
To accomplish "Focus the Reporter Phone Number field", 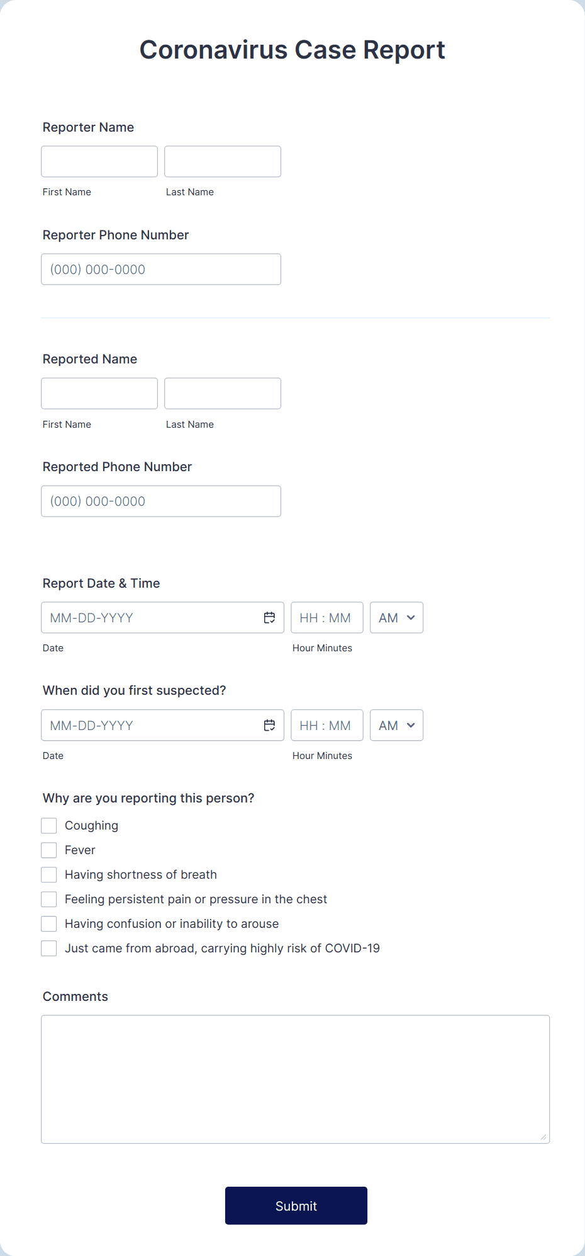I will coord(160,269).
